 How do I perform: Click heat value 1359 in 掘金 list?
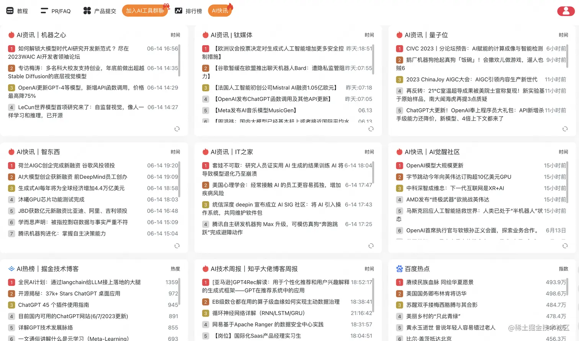(x=172, y=283)
